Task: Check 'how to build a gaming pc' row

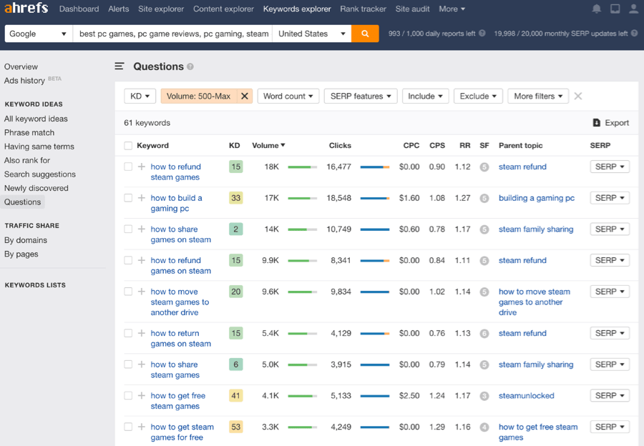Action: click(x=128, y=198)
